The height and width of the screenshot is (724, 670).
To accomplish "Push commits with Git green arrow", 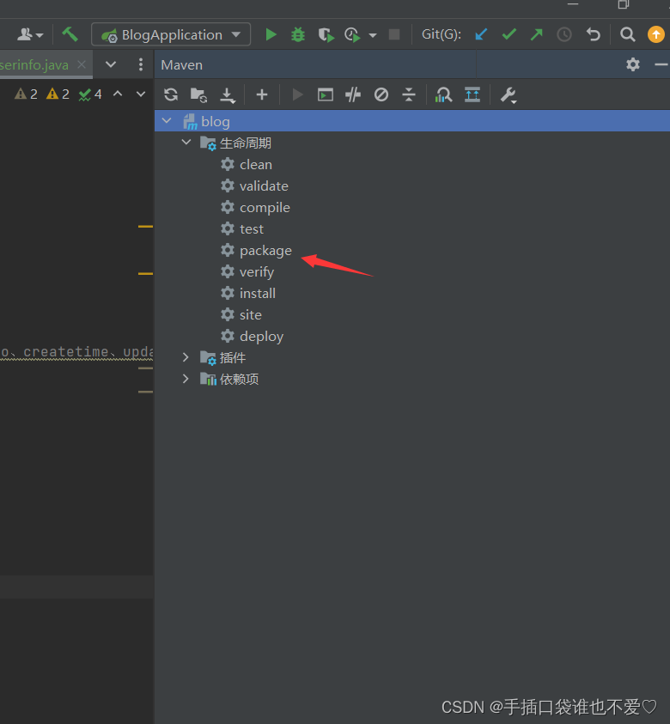I will click(x=537, y=34).
